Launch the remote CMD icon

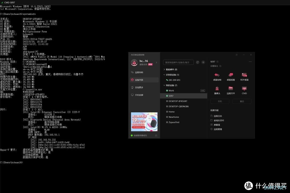pos(244,90)
